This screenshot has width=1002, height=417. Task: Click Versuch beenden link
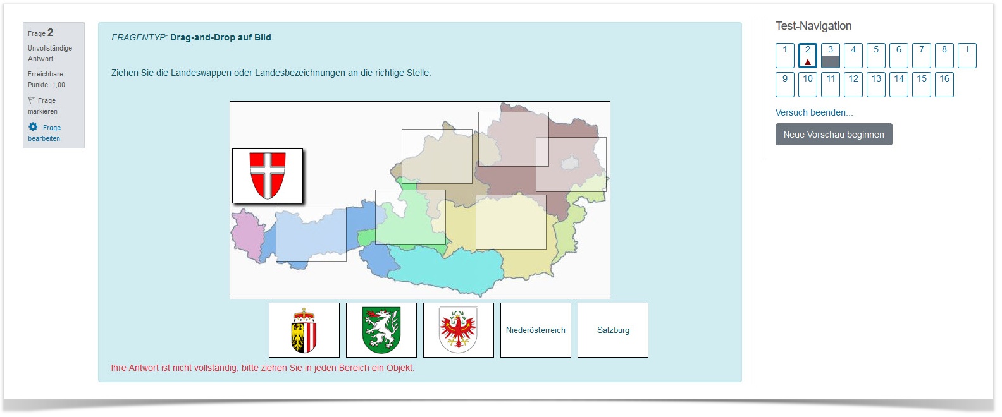coord(814,112)
